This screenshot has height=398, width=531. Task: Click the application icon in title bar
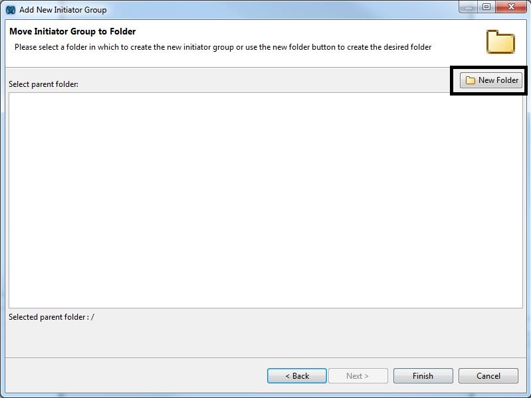click(x=11, y=10)
